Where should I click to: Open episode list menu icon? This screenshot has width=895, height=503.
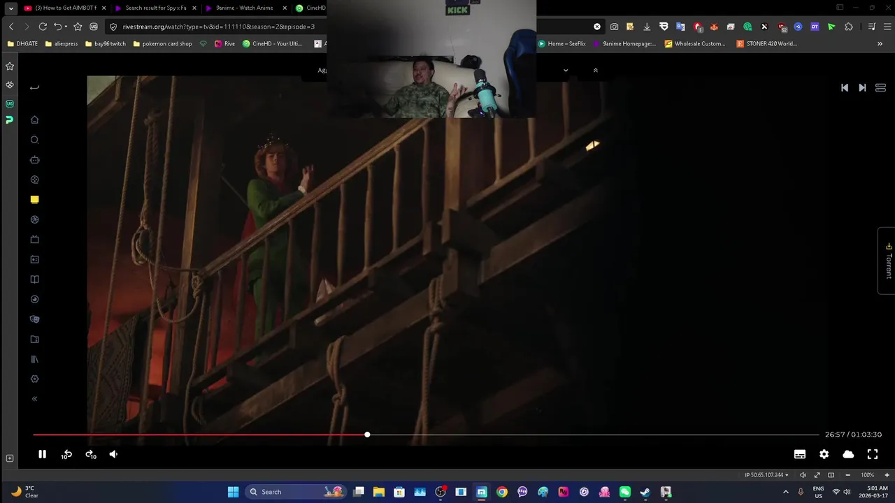pyautogui.click(x=880, y=87)
